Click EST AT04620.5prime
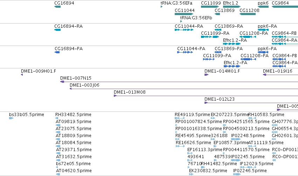This screenshot has height=176, width=298. click(74, 171)
